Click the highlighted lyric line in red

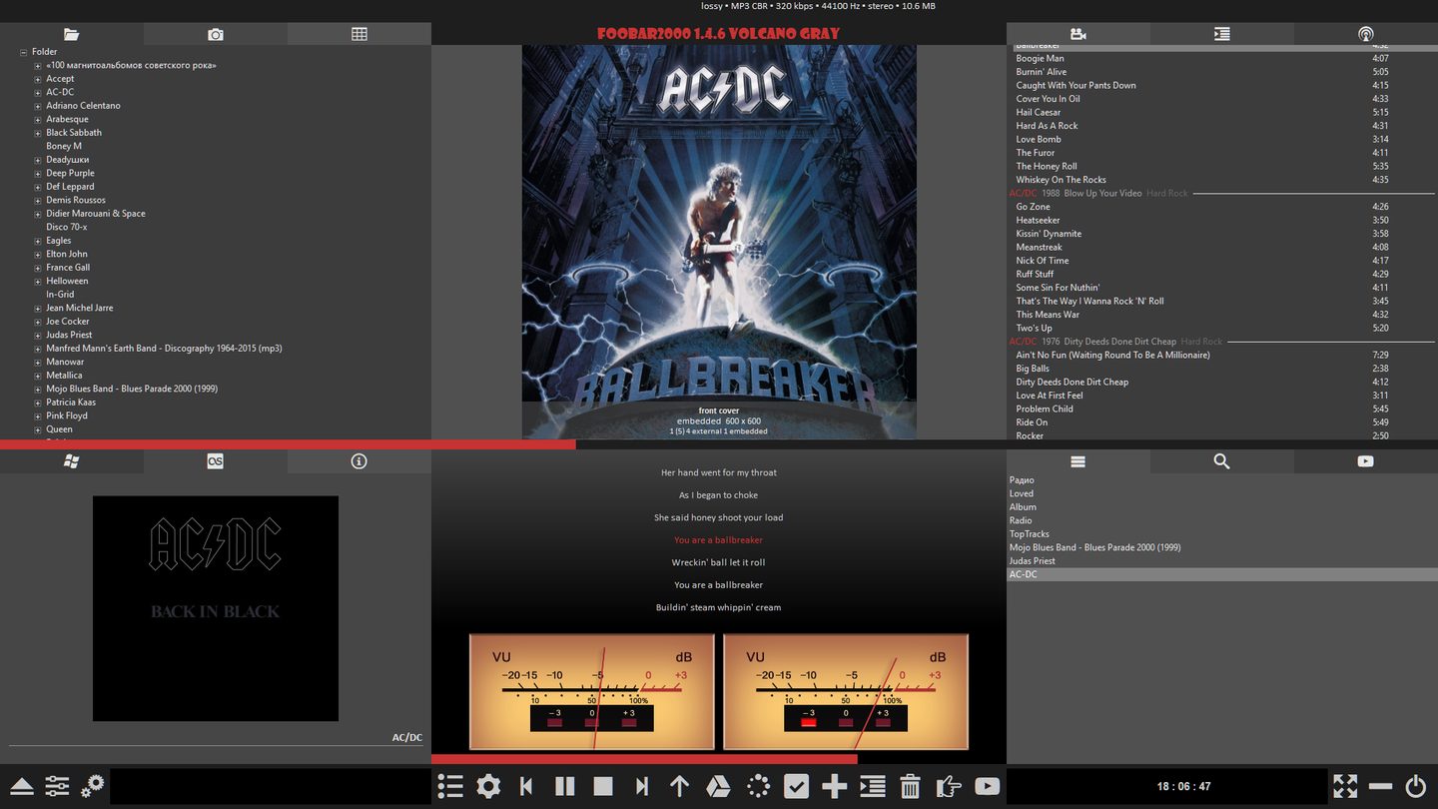718,540
